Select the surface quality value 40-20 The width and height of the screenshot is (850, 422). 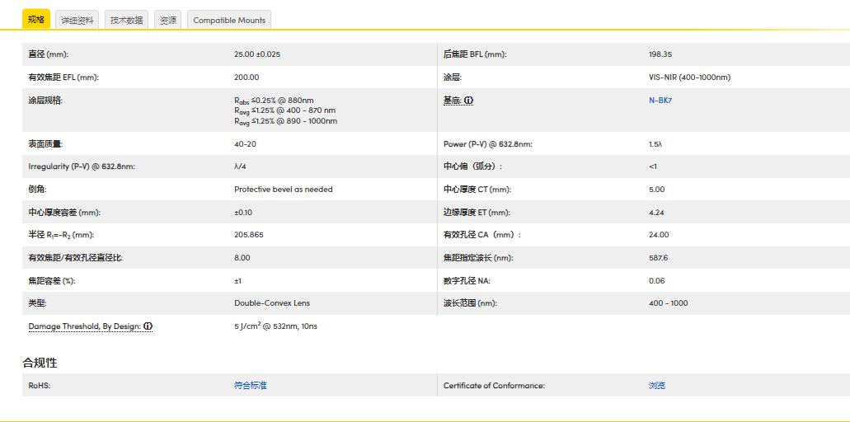click(x=246, y=143)
